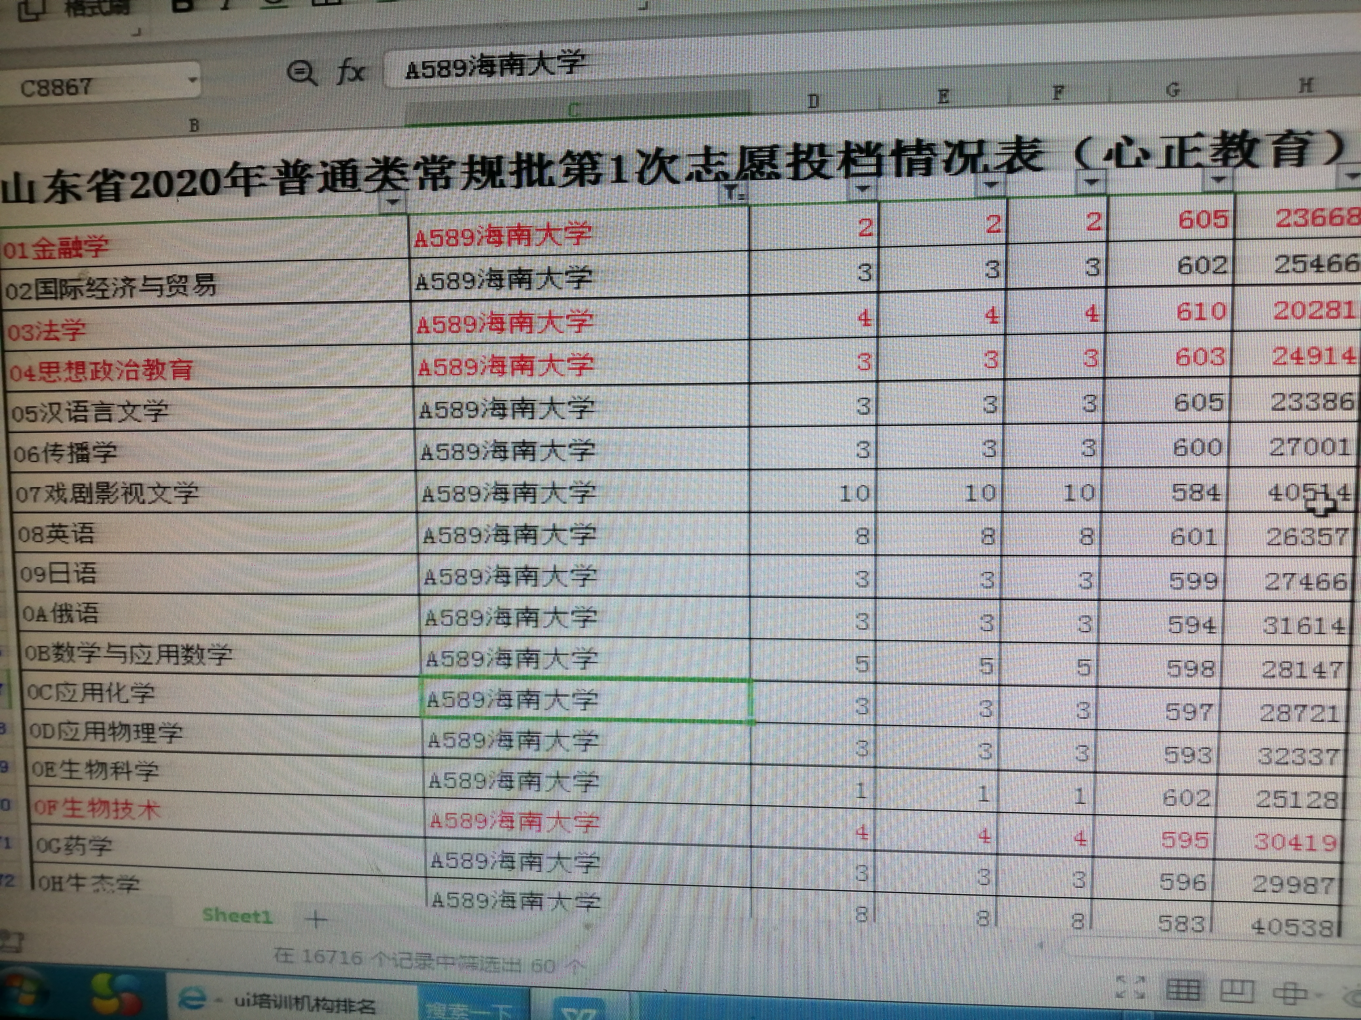The height and width of the screenshot is (1020, 1361).
Task: Click the rank value 20281
Action: point(1315,310)
